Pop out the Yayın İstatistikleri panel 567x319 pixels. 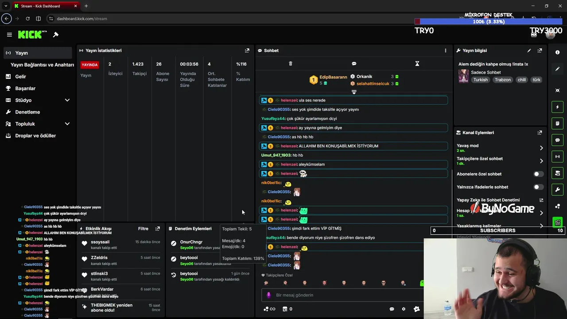247,51
